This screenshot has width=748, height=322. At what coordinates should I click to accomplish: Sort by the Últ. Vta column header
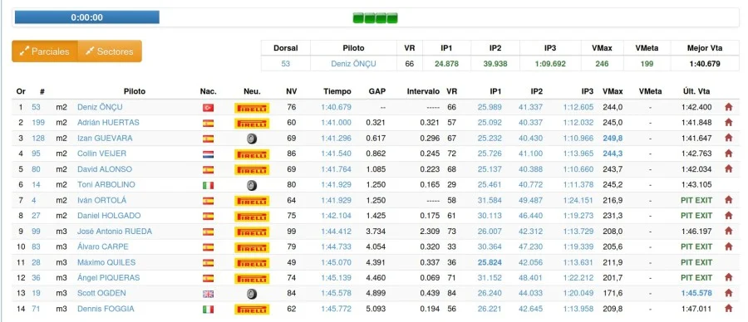click(697, 91)
